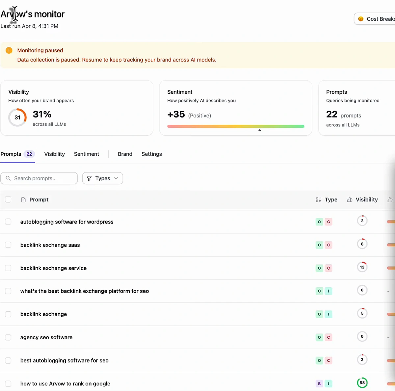This screenshot has height=391, width=395.
Task: Sort by the Type column header
Action: tap(327, 200)
